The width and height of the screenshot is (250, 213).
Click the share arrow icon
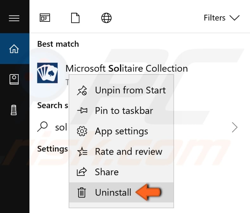(x=82, y=172)
